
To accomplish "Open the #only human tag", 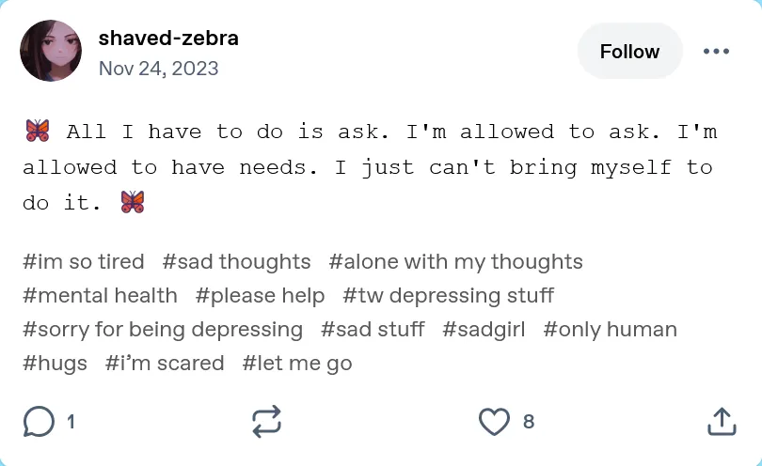I will (610, 330).
